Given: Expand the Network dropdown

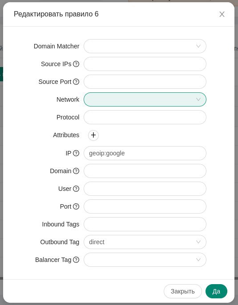Looking at the screenshot, I should 145,99.
